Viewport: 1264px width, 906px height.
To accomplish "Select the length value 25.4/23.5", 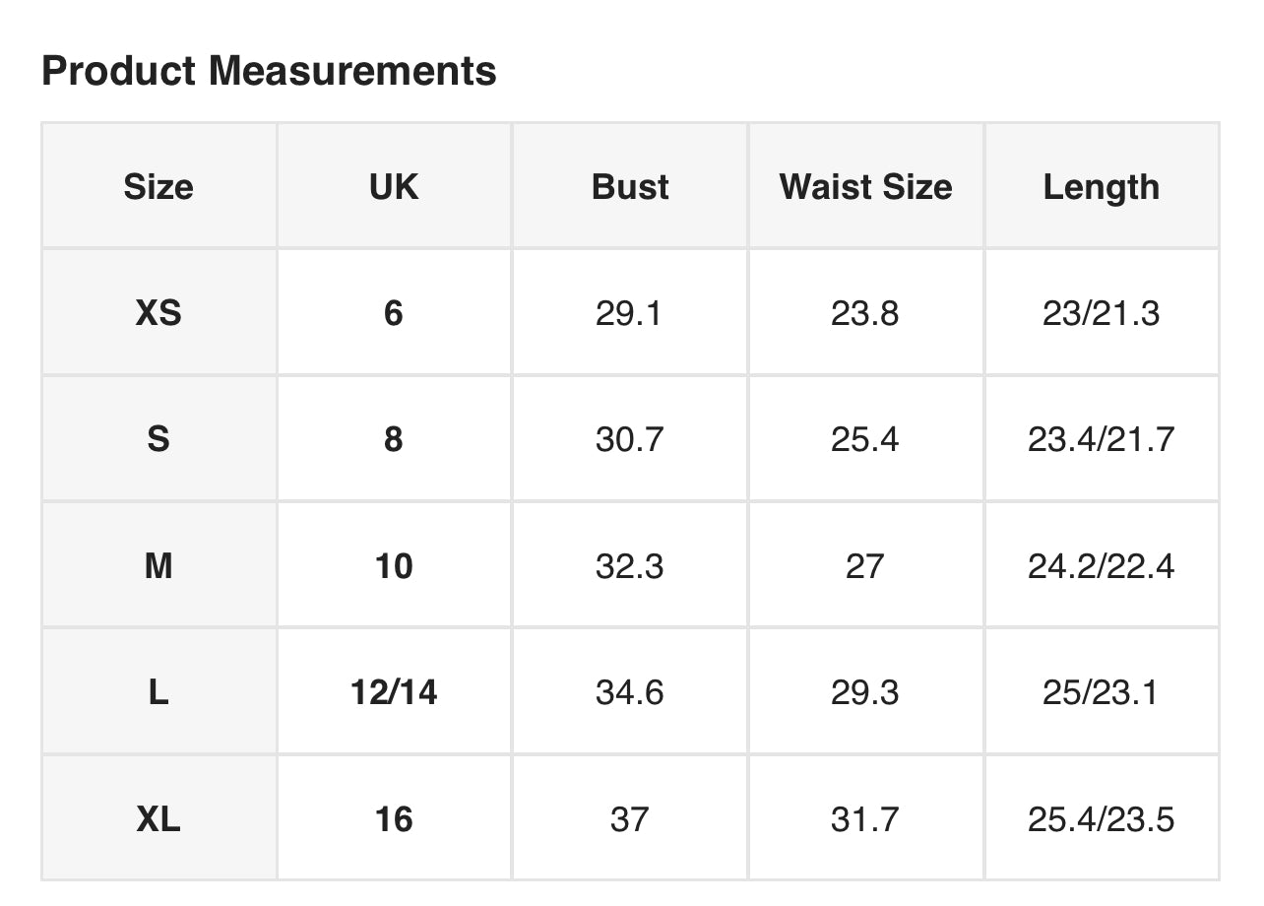I will point(1102,818).
